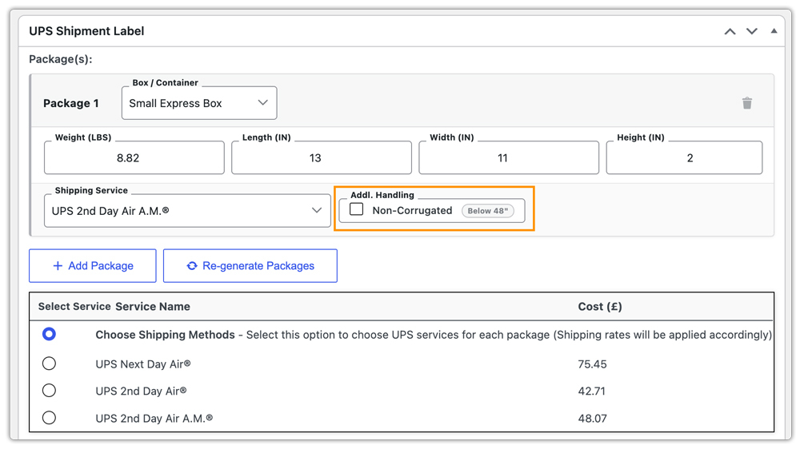Click the cost value 42.71

[x=591, y=391]
